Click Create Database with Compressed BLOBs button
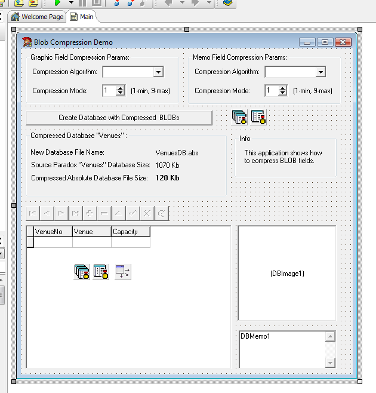This screenshot has height=393, width=376. (x=119, y=118)
